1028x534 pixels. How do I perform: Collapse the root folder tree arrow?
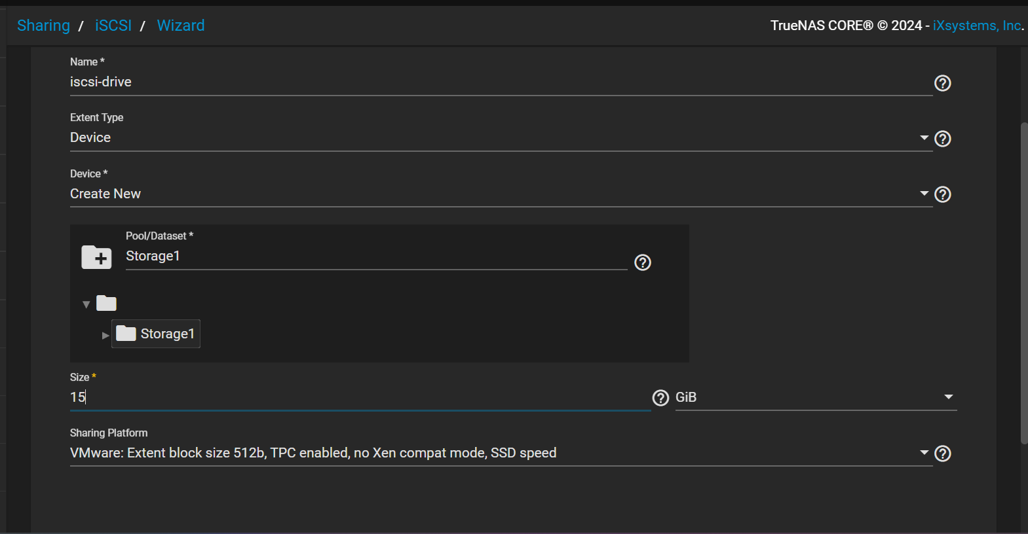coord(86,304)
